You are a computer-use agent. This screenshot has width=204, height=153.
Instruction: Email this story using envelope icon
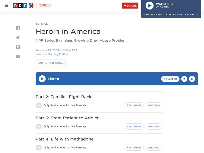click(x=18, y=57)
